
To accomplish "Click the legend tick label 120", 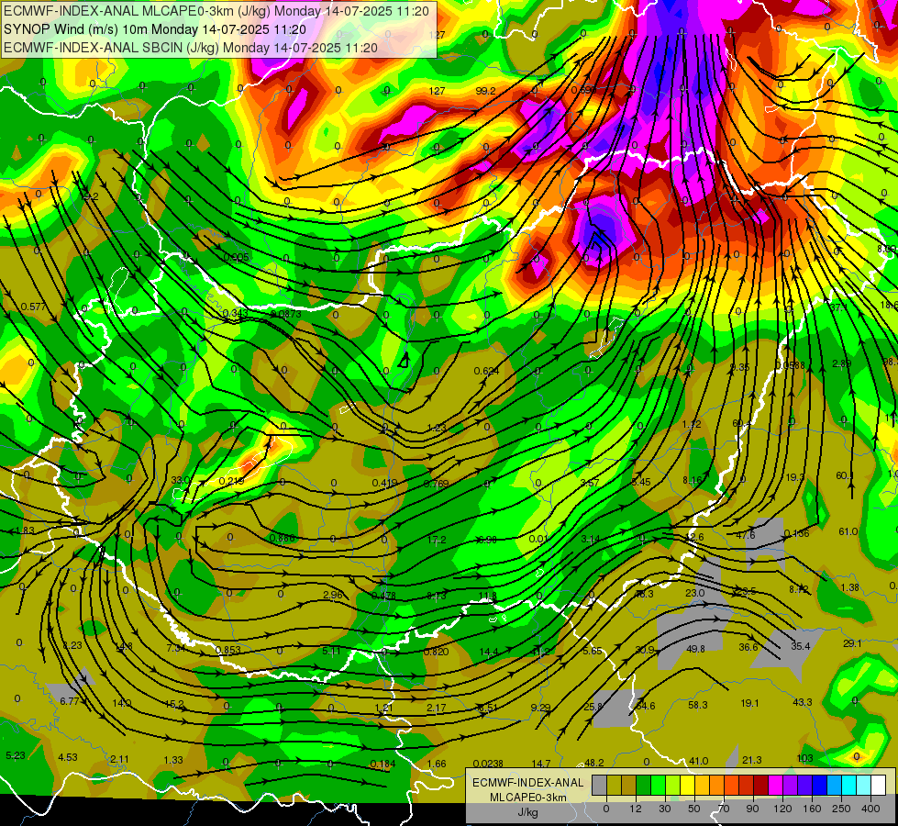I will (x=782, y=809).
